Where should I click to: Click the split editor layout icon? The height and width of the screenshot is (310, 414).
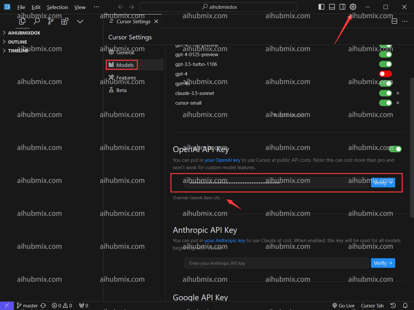click(394, 21)
